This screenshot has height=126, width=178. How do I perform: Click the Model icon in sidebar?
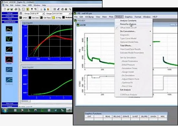[9, 59]
